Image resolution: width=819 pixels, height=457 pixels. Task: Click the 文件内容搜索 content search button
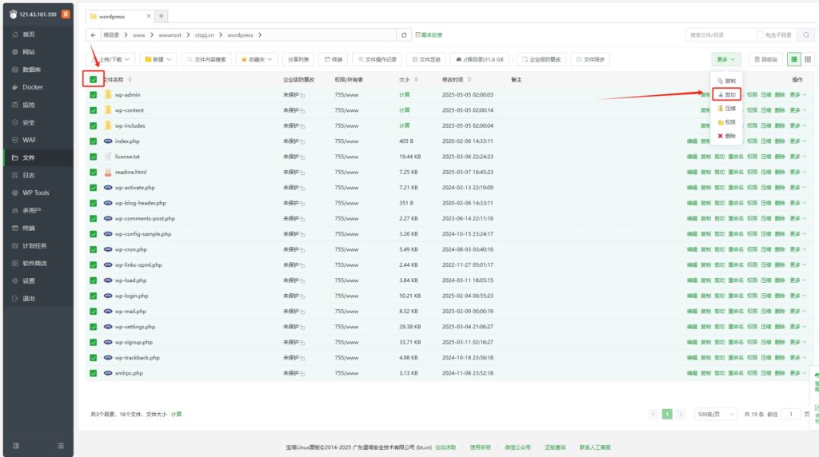[206, 59]
